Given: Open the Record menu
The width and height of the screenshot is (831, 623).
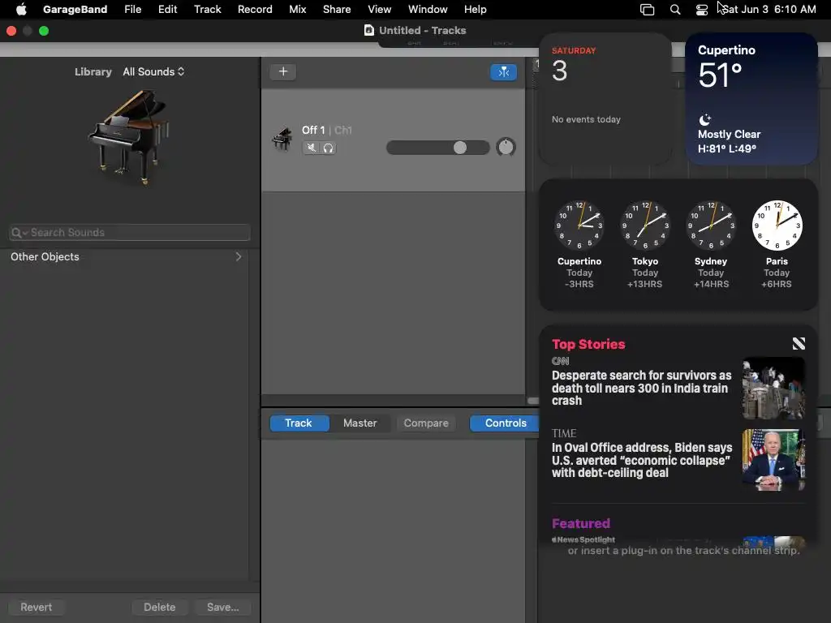Looking at the screenshot, I should pos(254,9).
